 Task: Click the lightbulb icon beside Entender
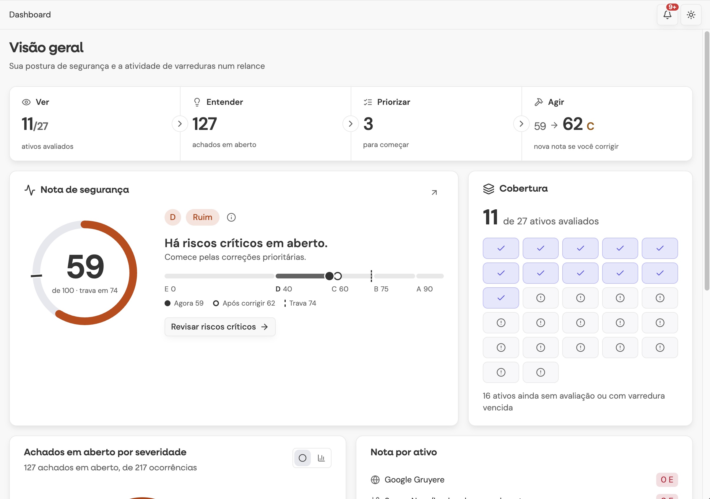click(x=197, y=102)
